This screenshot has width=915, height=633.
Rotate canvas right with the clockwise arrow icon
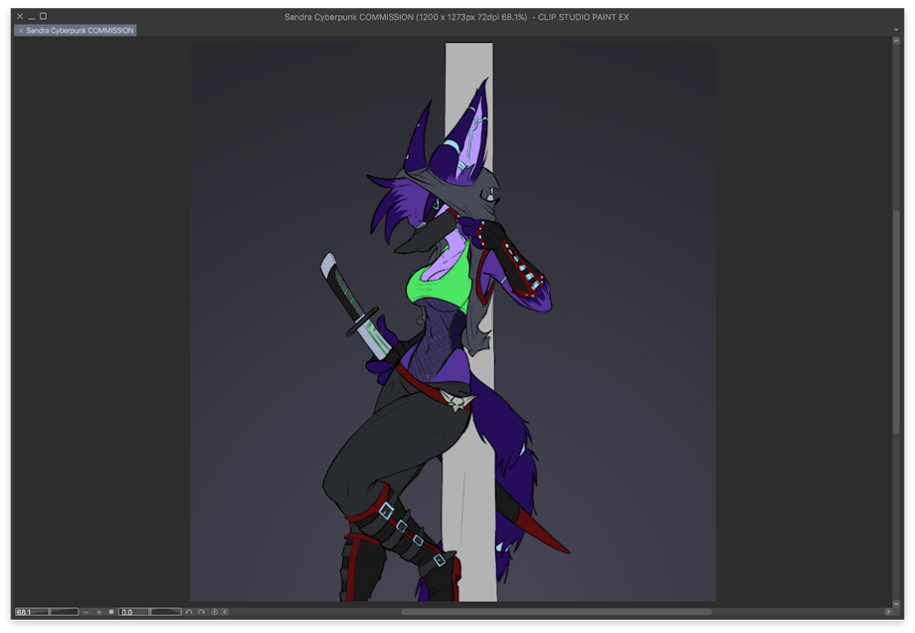pos(201,612)
